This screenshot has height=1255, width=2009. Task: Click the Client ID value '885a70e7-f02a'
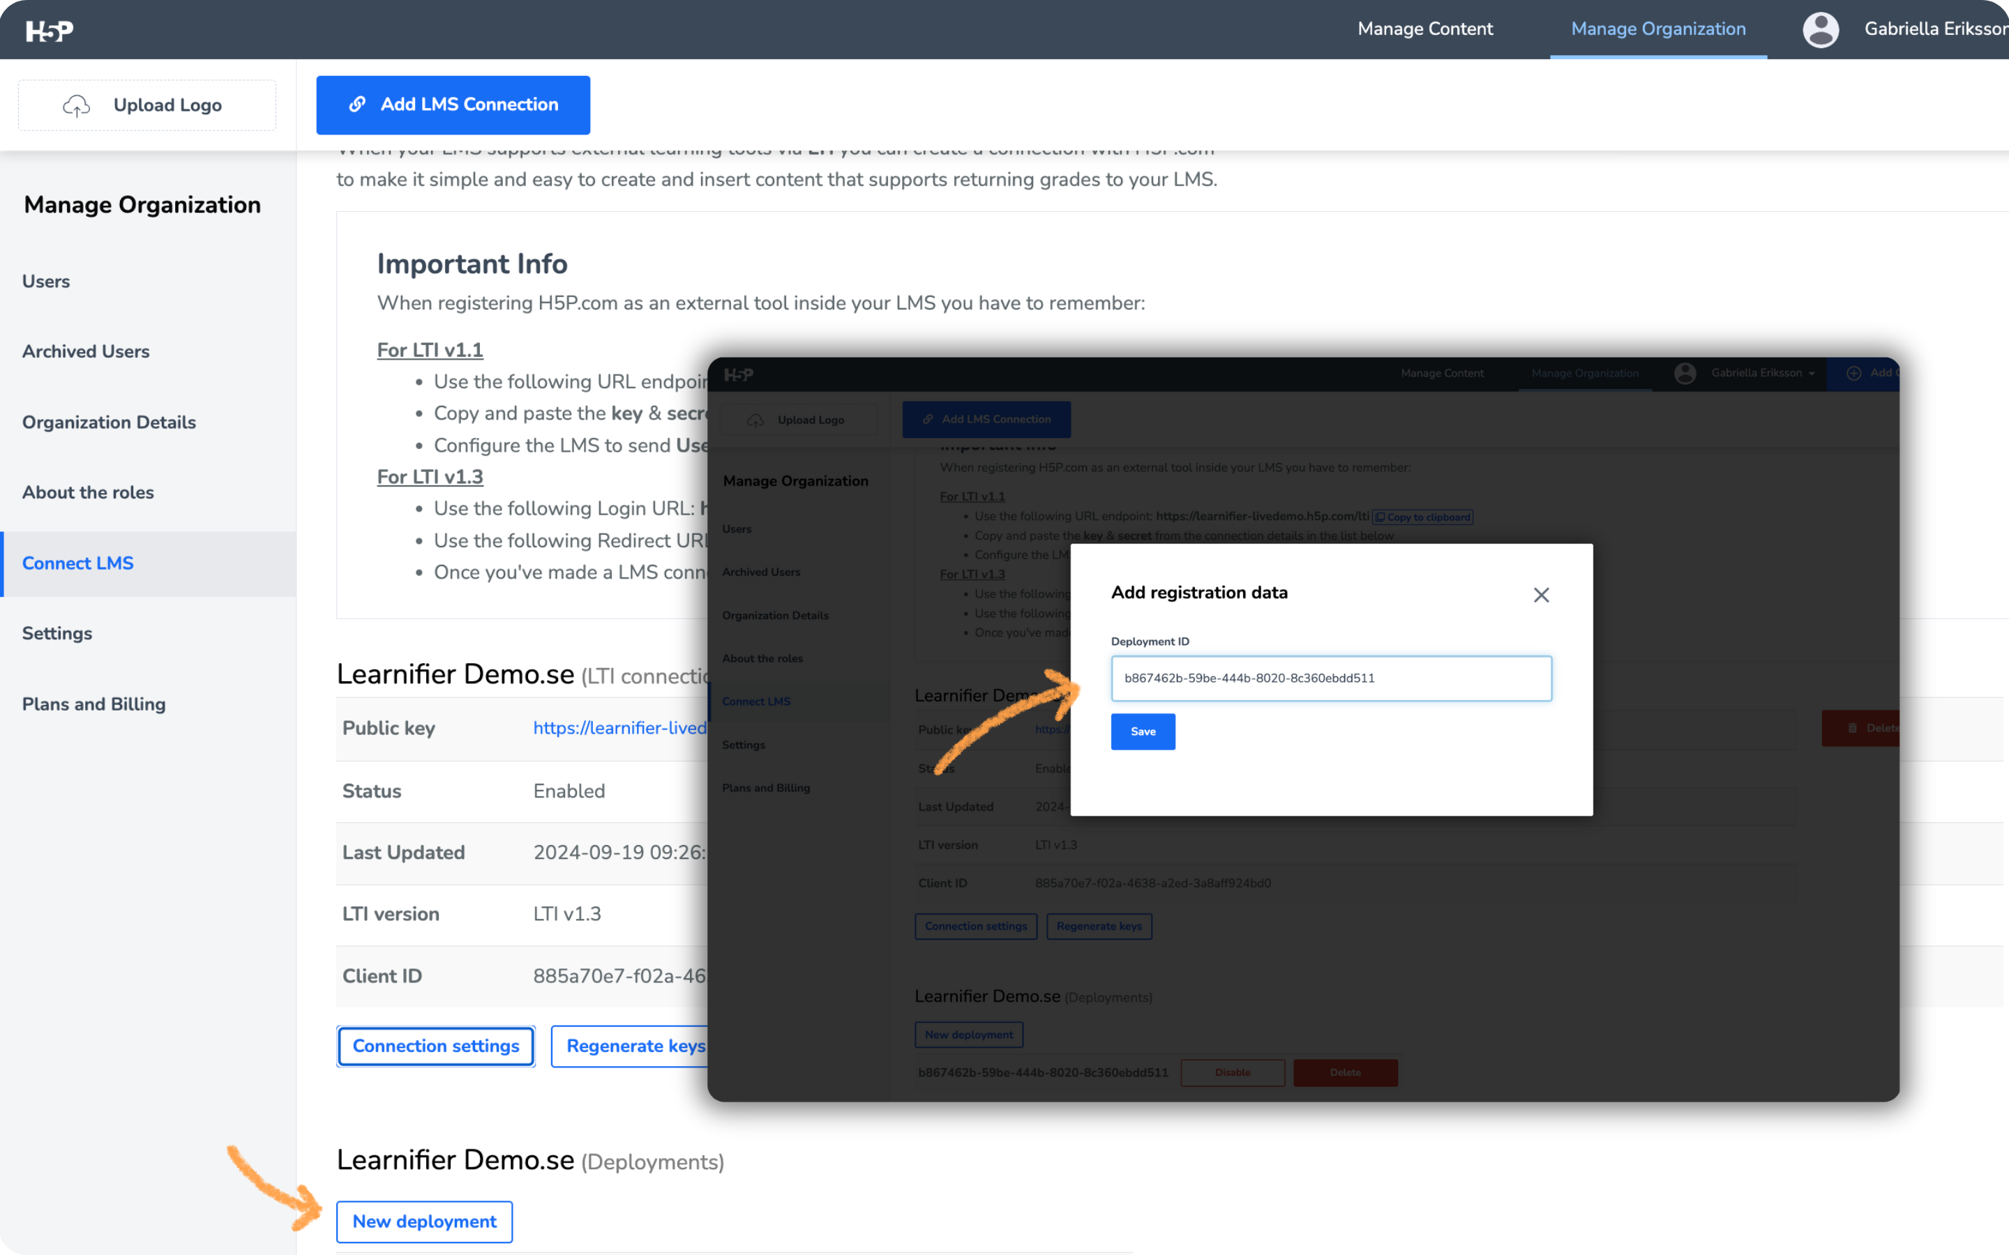[619, 976]
